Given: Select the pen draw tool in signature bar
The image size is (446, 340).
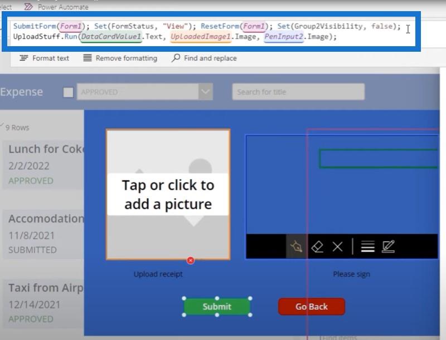Looking at the screenshot, I should (296, 246).
